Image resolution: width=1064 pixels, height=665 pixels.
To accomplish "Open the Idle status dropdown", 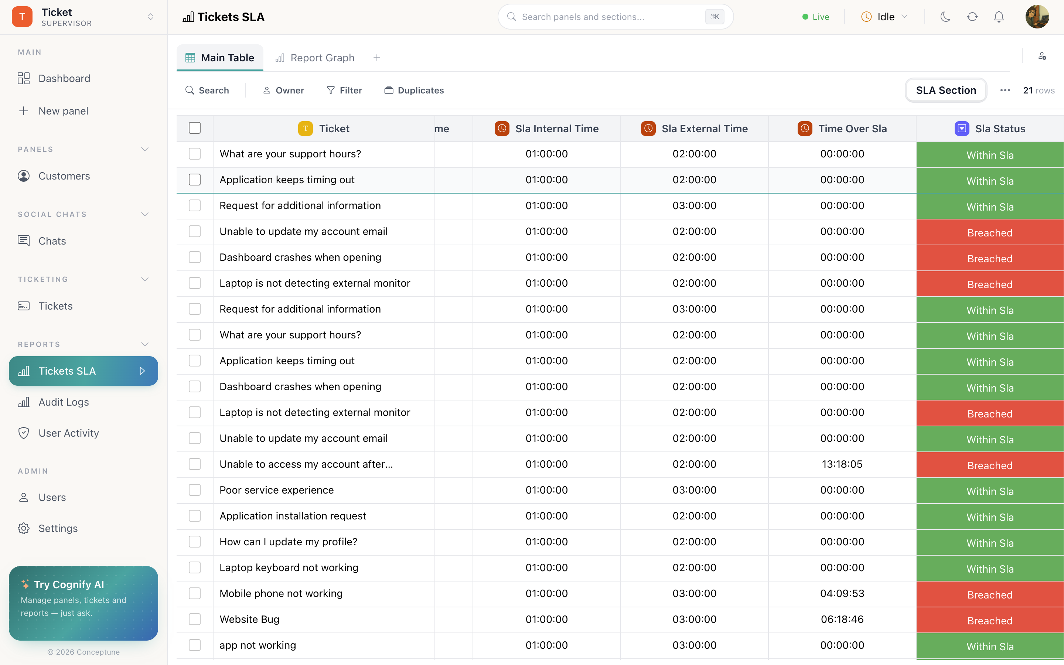I will click(x=884, y=17).
